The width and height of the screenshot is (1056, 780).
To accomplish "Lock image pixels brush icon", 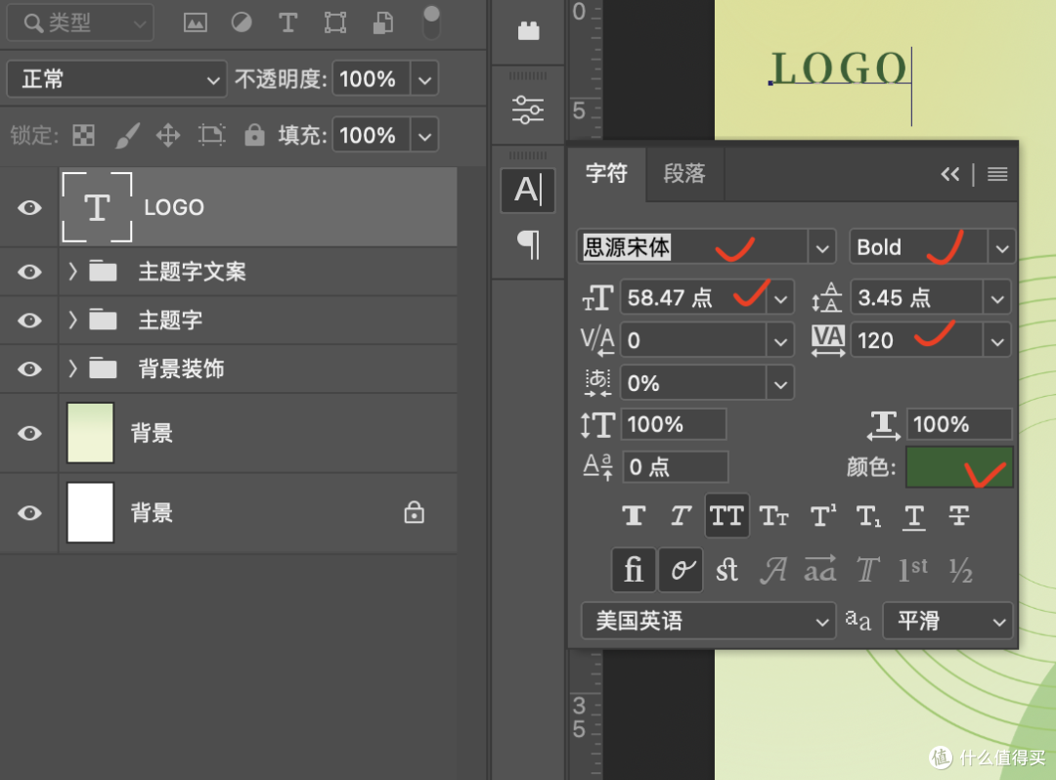I will coord(127,135).
